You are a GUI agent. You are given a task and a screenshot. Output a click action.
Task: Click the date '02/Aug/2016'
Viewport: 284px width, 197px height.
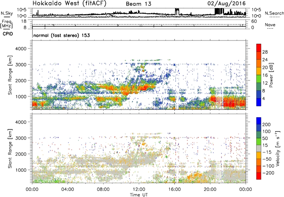click(226, 4)
